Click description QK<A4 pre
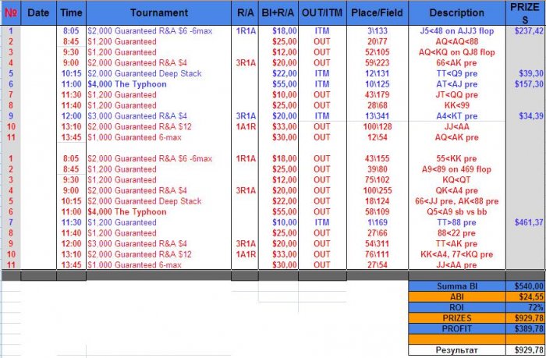546x358 pixels. (x=457, y=190)
